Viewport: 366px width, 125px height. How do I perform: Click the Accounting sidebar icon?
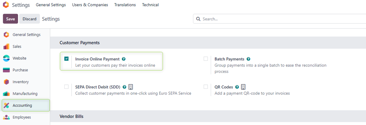[x=6, y=105]
